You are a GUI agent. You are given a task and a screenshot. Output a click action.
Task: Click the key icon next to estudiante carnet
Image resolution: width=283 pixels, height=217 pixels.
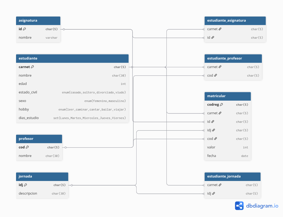click(x=33, y=67)
